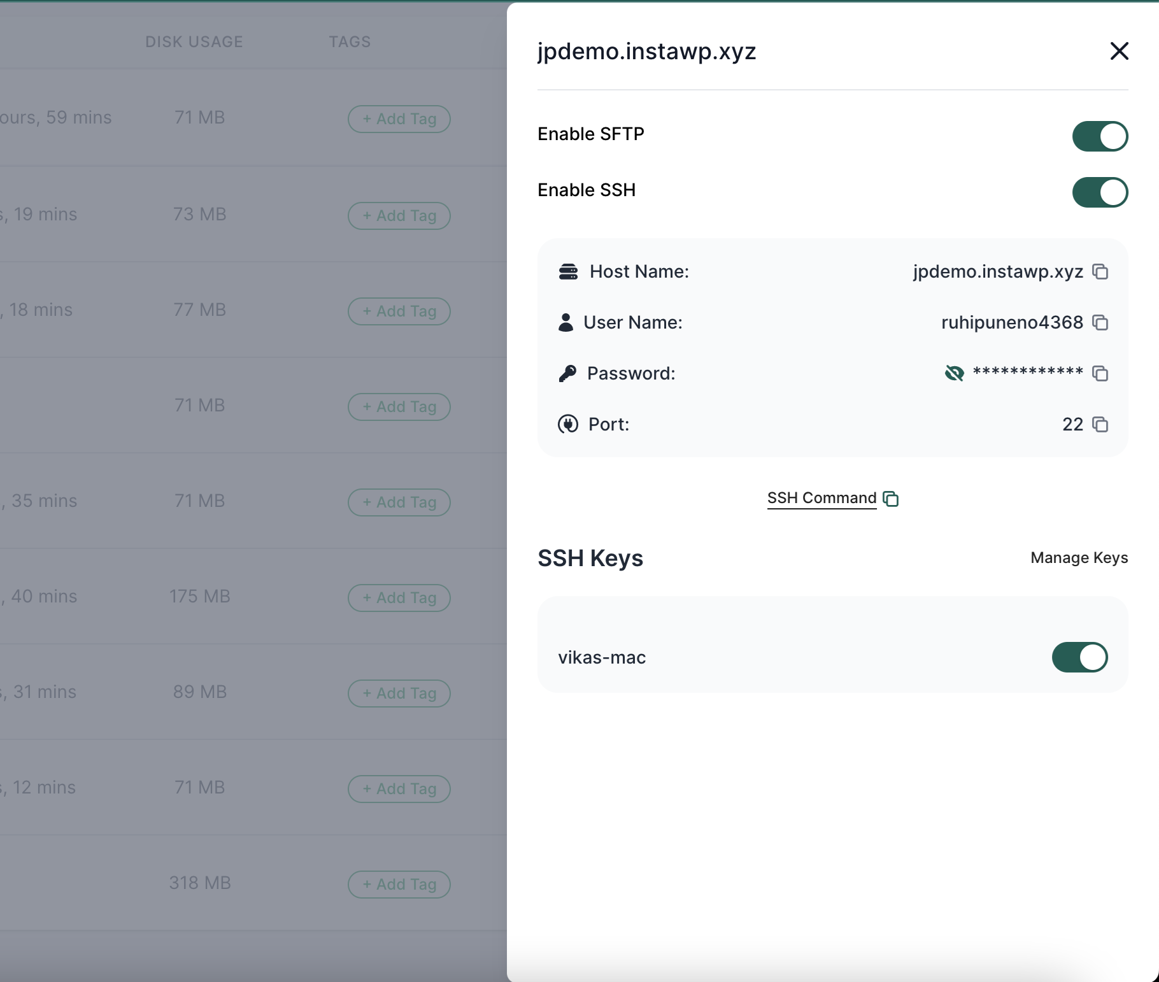Reveal the hidden password value
The width and height of the screenshot is (1159, 982).
[954, 373]
